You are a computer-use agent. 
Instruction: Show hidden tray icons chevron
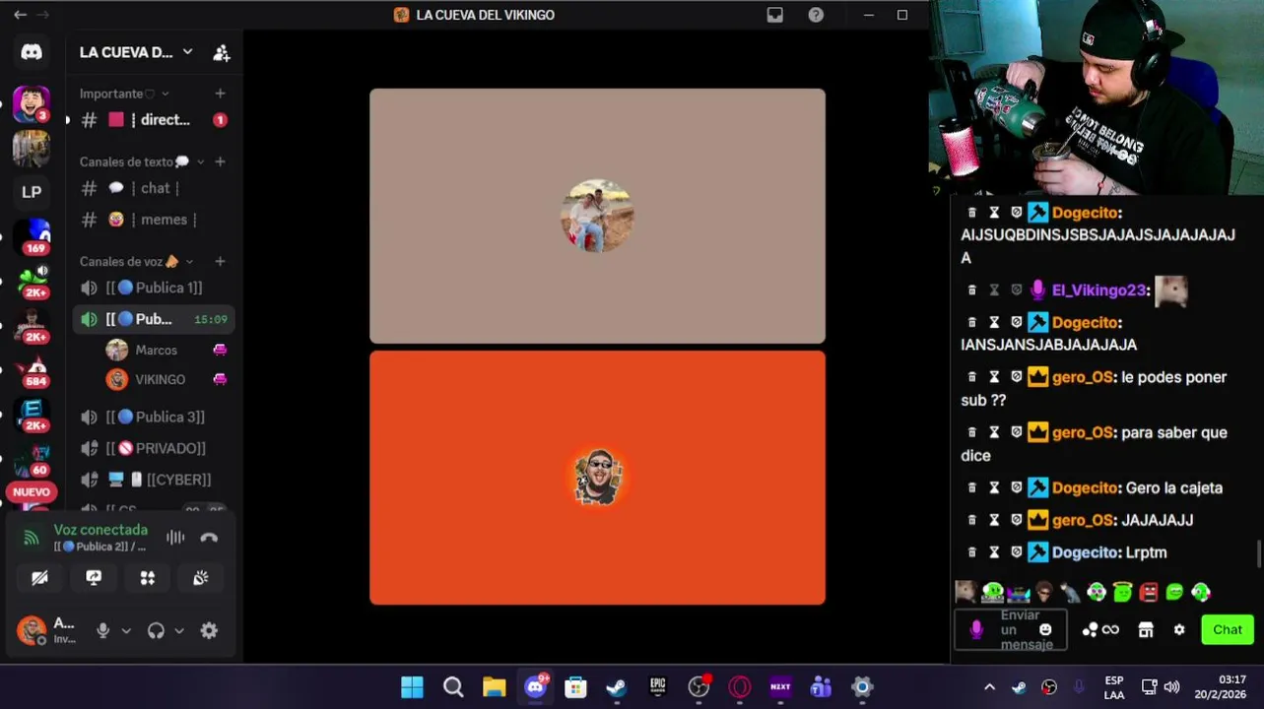(989, 687)
